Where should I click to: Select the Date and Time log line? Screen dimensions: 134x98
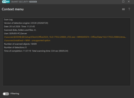pyautogui.click(x=19, y=26)
